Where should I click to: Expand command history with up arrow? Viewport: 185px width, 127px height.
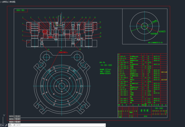105,125
